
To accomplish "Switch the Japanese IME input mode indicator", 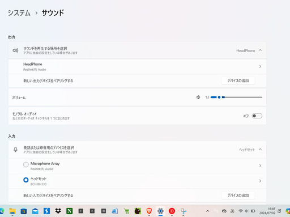I will (x=232, y=211).
